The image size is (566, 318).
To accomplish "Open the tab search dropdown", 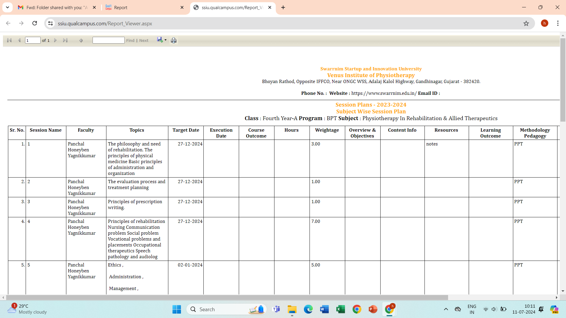I will (x=7, y=8).
